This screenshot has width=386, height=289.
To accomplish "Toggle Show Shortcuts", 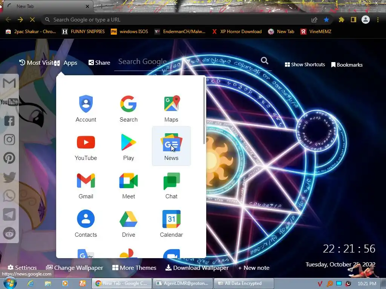I will (305, 65).
